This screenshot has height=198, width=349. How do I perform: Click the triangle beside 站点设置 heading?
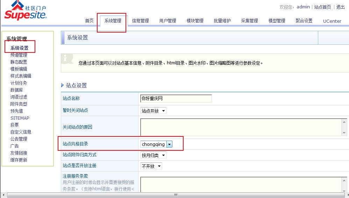[x=62, y=85]
